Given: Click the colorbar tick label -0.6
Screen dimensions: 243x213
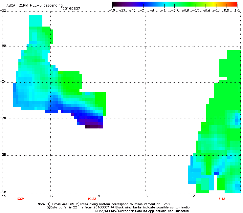Looking at the screenshot, I should point(185,10).
